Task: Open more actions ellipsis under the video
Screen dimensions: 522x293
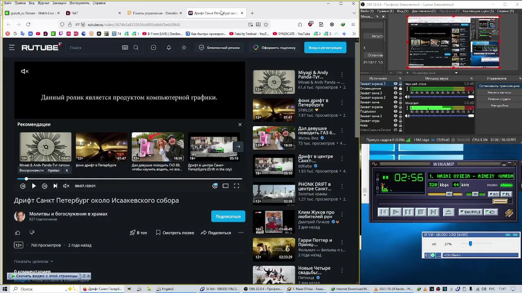Action: [241, 233]
